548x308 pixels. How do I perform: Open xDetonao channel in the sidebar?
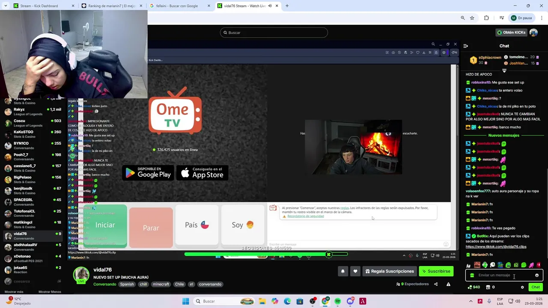tap(33, 258)
